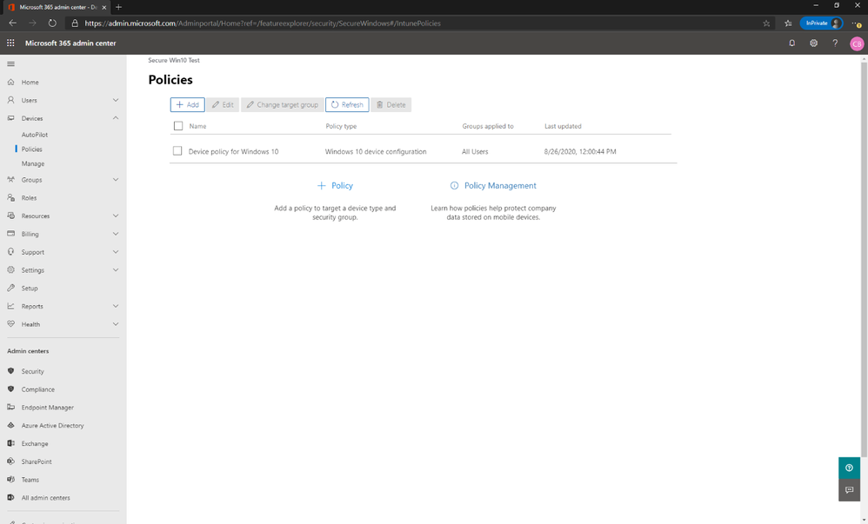The image size is (868, 524).
Task: Collapse navigation with hamburger icon
Action: tap(10, 64)
